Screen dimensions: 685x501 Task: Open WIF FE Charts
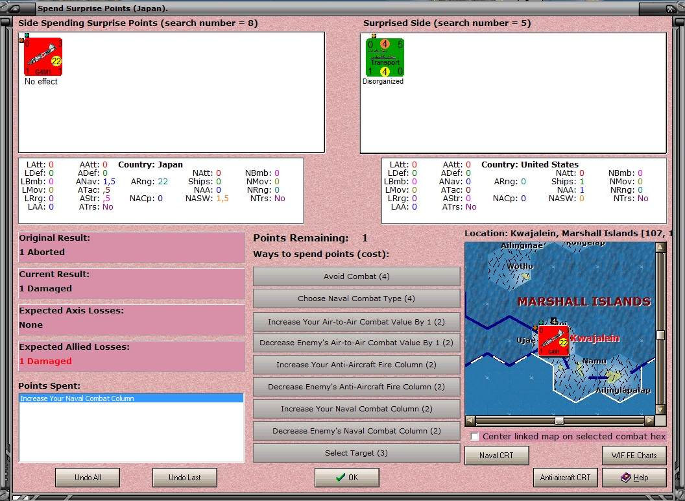634,455
